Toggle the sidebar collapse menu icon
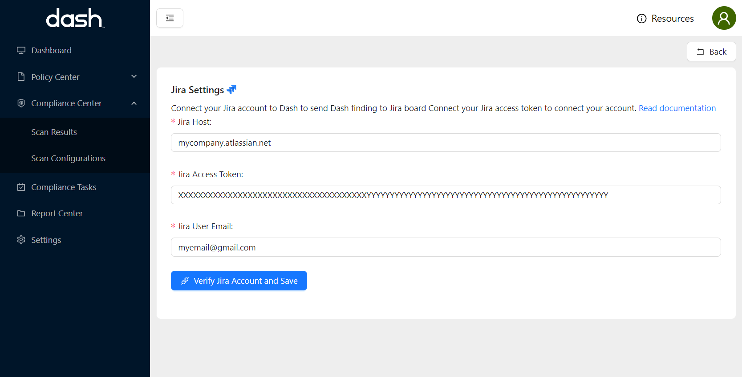The image size is (742, 377). [170, 18]
